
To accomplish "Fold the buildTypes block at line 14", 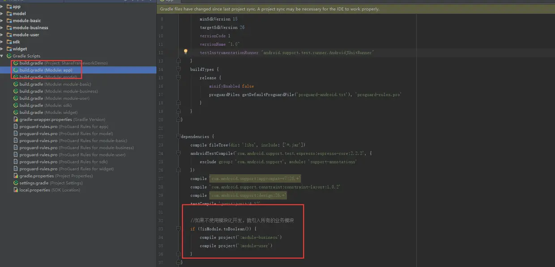I will (179, 69).
